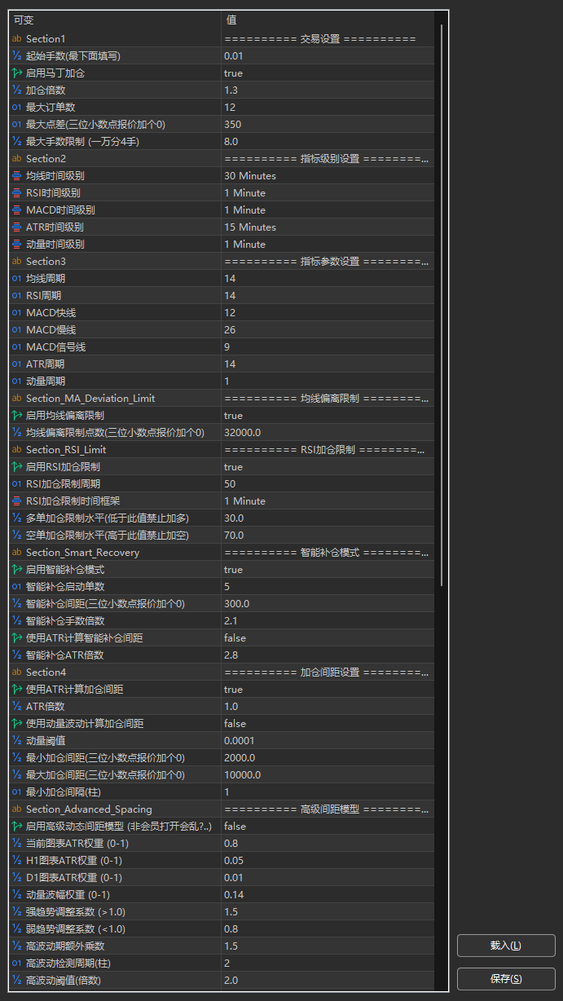Click the boolean icon next to 启用马丁加仓
Image resolution: width=563 pixels, height=1001 pixels.
(x=16, y=73)
